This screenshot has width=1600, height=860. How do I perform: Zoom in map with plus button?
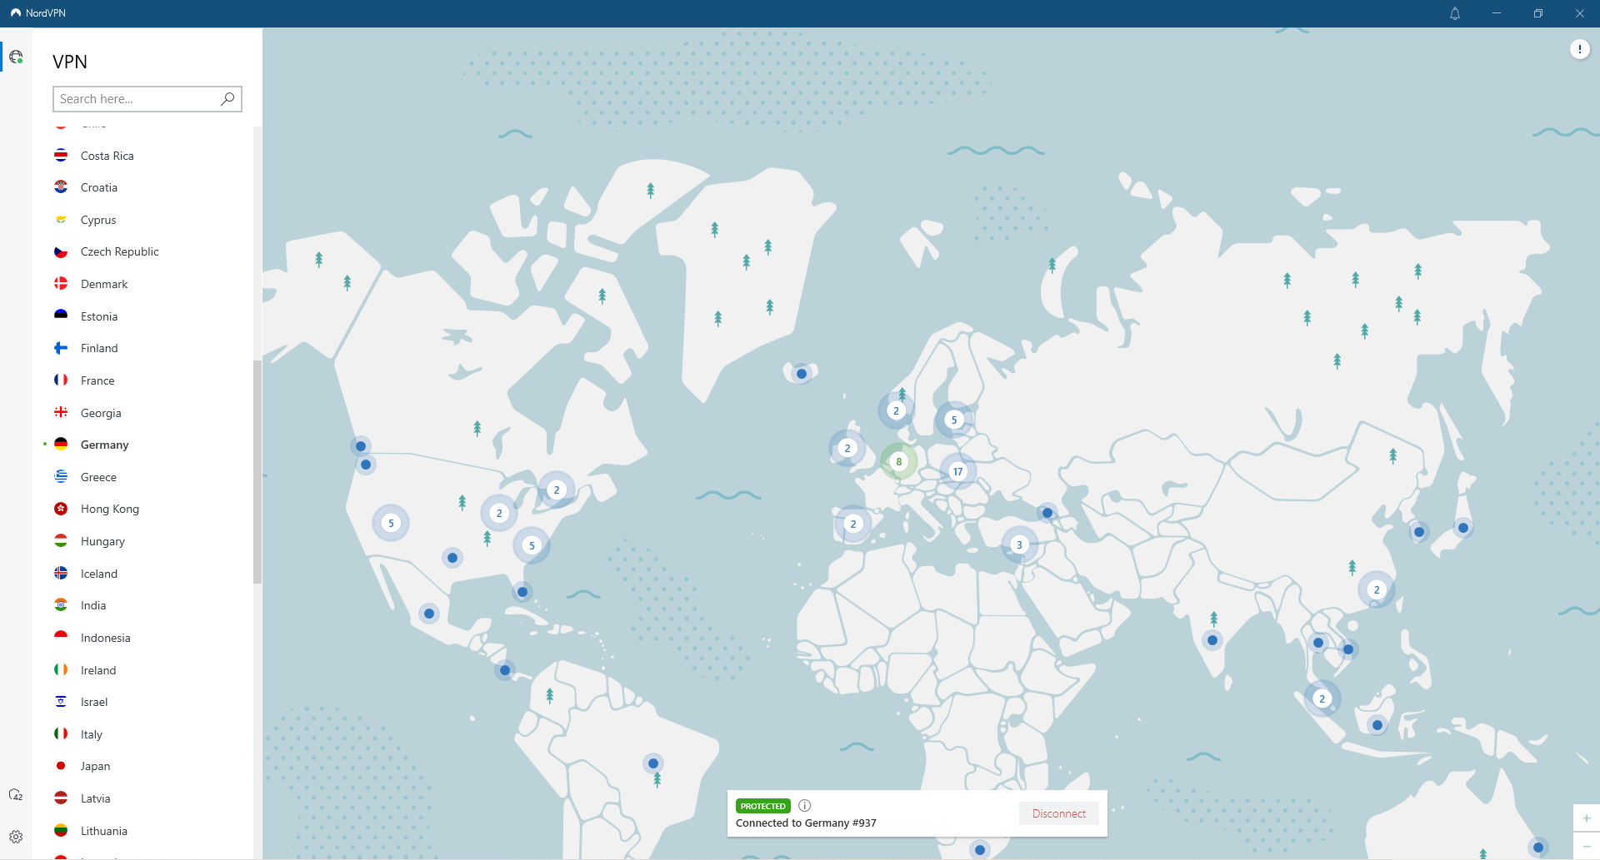point(1587,818)
